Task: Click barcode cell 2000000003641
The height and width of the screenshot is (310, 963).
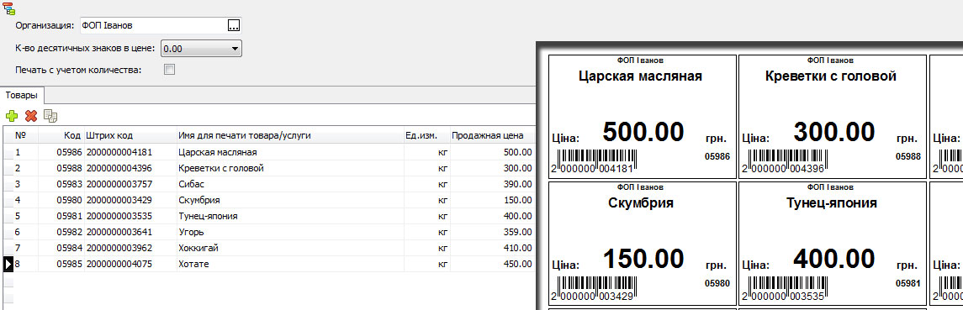Action: point(130,232)
